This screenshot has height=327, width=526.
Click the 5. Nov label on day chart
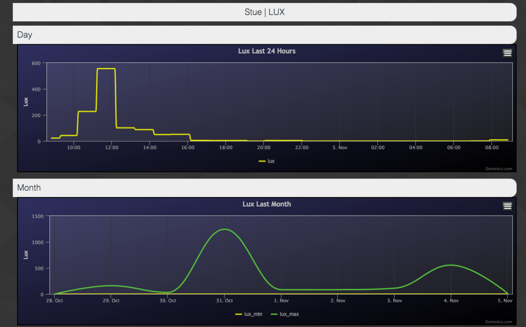[x=340, y=148]
